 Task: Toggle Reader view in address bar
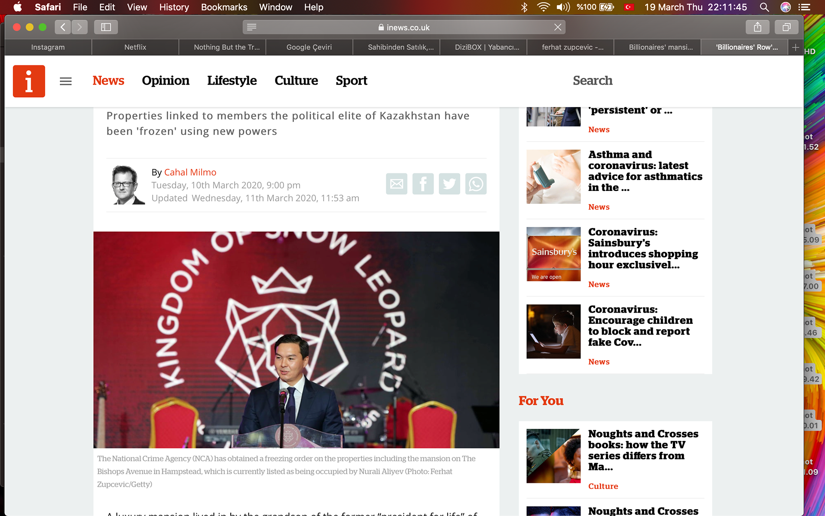[252, 27]
